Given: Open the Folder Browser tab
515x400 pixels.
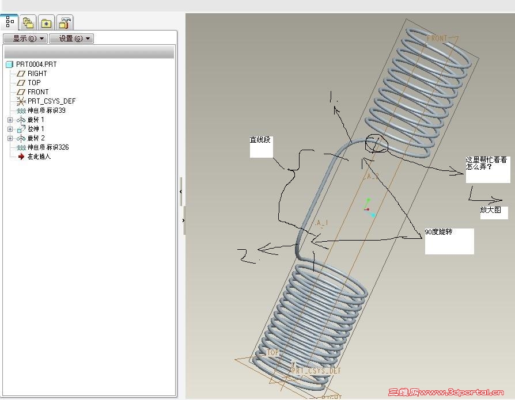Looking at the screenshot, I should pyautogui.click(x=28, y=23).
